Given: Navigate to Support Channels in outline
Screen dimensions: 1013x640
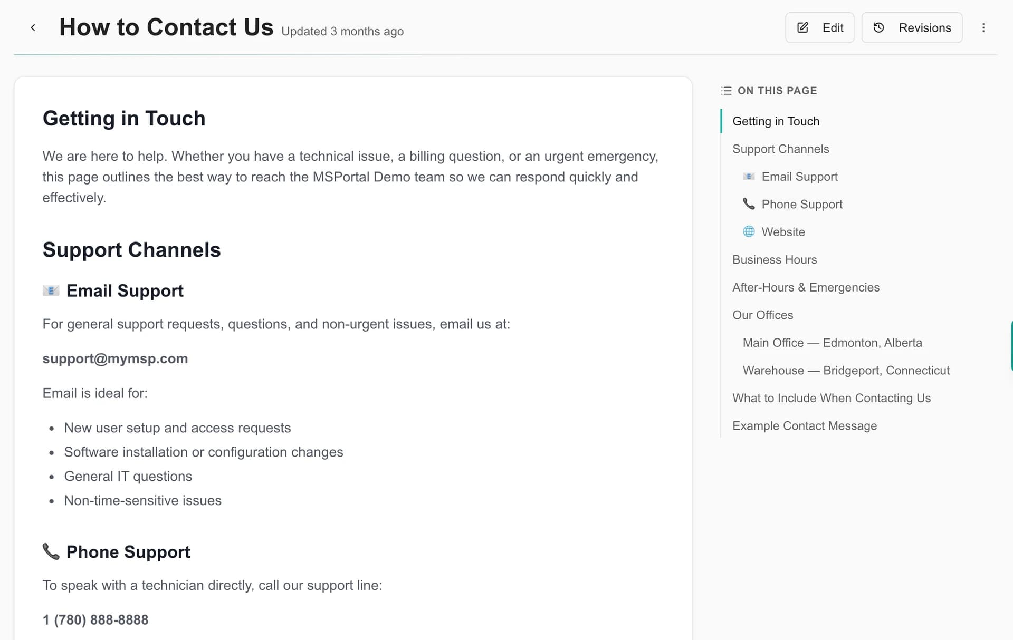Looking at the screenshot, I should coord(780,149).
